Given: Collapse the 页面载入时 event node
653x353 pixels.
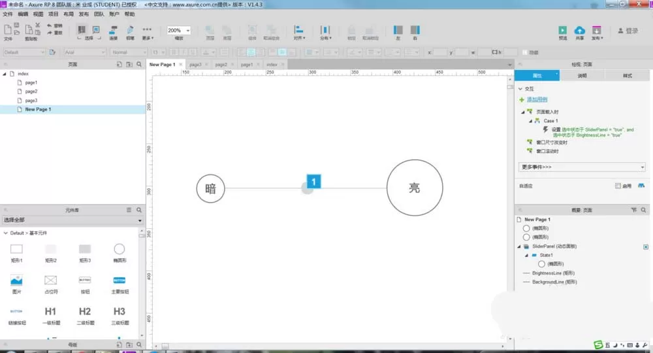Looking at the screenshot, I should click(x=523, y=112).
